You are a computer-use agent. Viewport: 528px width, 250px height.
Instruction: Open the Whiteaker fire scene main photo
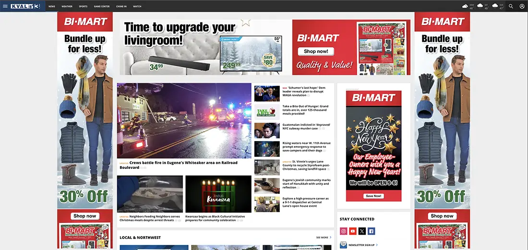[184, 120]
